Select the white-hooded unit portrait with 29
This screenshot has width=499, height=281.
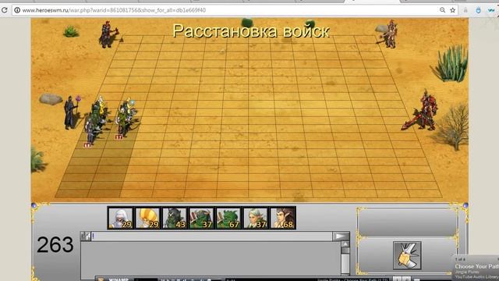[x=121, y=218]
